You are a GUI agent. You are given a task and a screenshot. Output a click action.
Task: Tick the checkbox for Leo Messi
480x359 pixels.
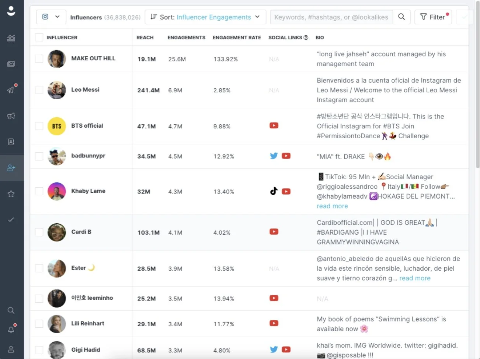(x=39, y=90)
